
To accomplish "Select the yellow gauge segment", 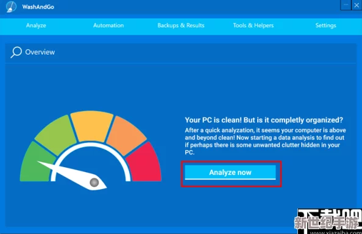I will point(92,126).
